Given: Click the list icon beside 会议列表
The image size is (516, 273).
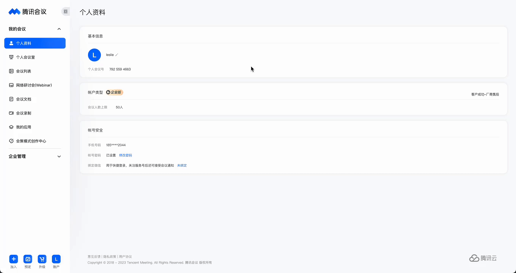Looking at the screenshot, I should (11, 71).
